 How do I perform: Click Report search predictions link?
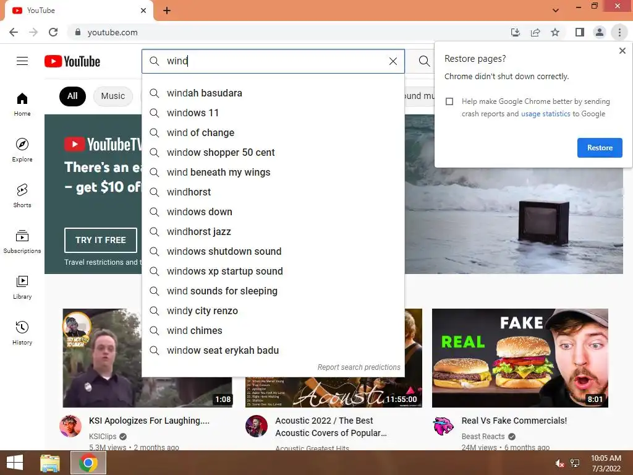359,367
